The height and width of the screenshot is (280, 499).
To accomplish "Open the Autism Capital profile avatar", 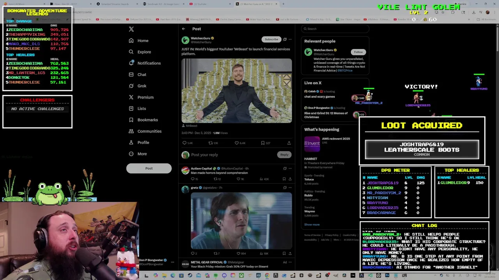I will [x=185, y=171].
